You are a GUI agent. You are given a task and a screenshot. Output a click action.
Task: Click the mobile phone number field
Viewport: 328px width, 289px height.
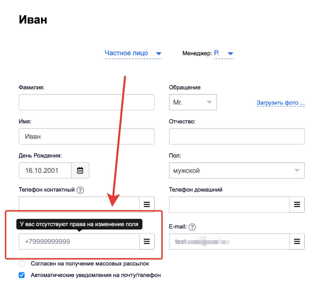79,241
